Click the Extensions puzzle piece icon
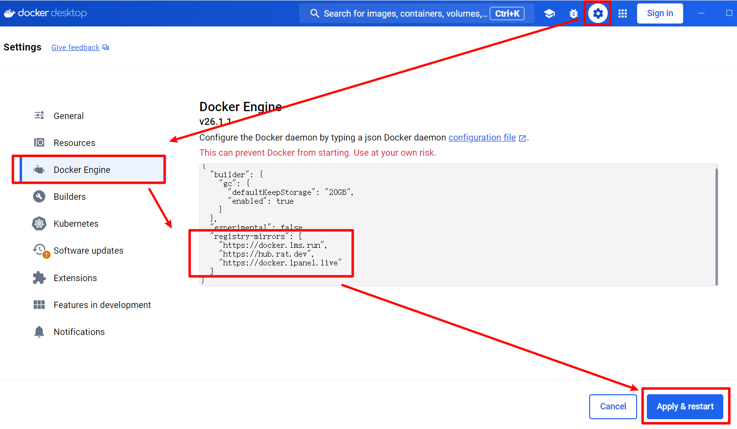Viewport: 737px width, 429px height. point(39,278)
